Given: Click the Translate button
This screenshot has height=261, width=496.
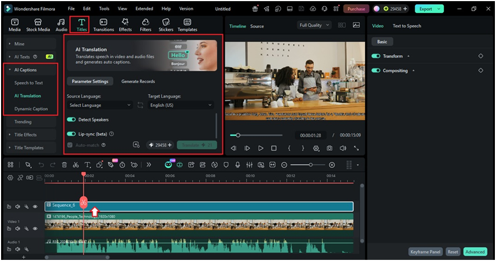Looking at the screenshot, I should (x=197, y=145).
